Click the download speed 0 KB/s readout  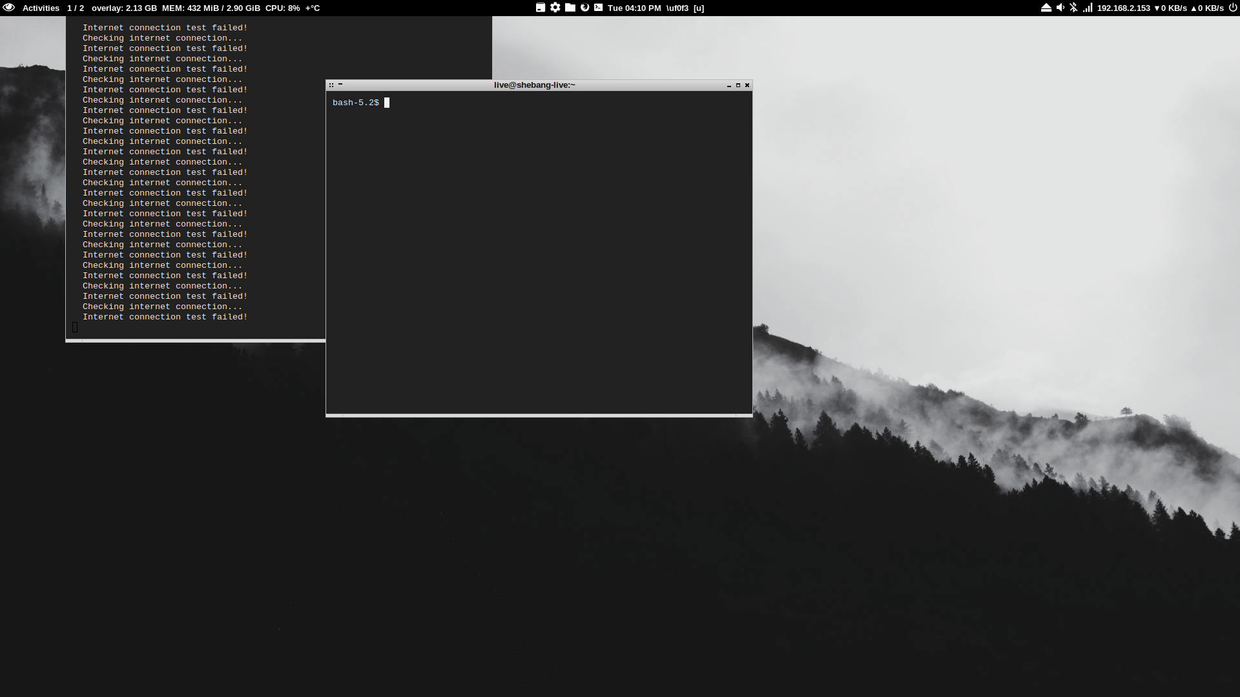click(1170, 8)
